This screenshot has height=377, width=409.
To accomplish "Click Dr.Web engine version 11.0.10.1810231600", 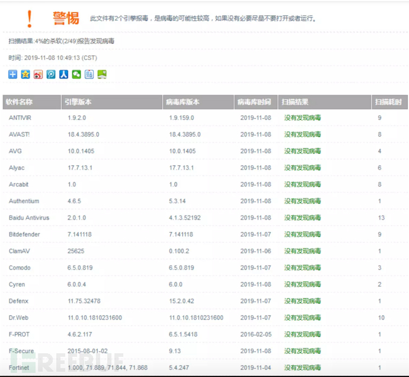I will click(x=95, y=318).
